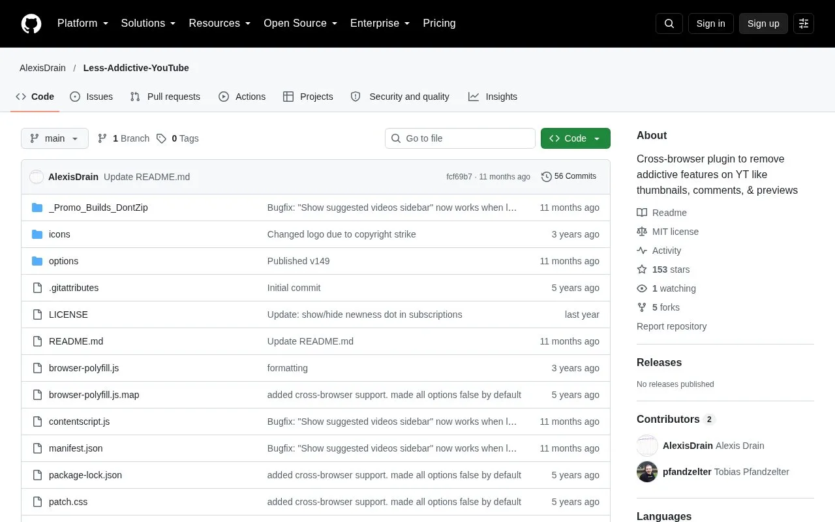Image resolution: width=835 pixels, height=522 pixels.
Task: Expand the Solutions menu
Action: (149, 23)
